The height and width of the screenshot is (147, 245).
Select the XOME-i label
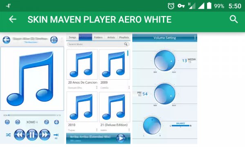[32, 122]
